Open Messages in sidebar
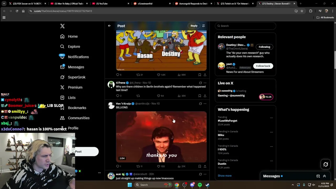 pyautogui.click(x=72, y=67)
